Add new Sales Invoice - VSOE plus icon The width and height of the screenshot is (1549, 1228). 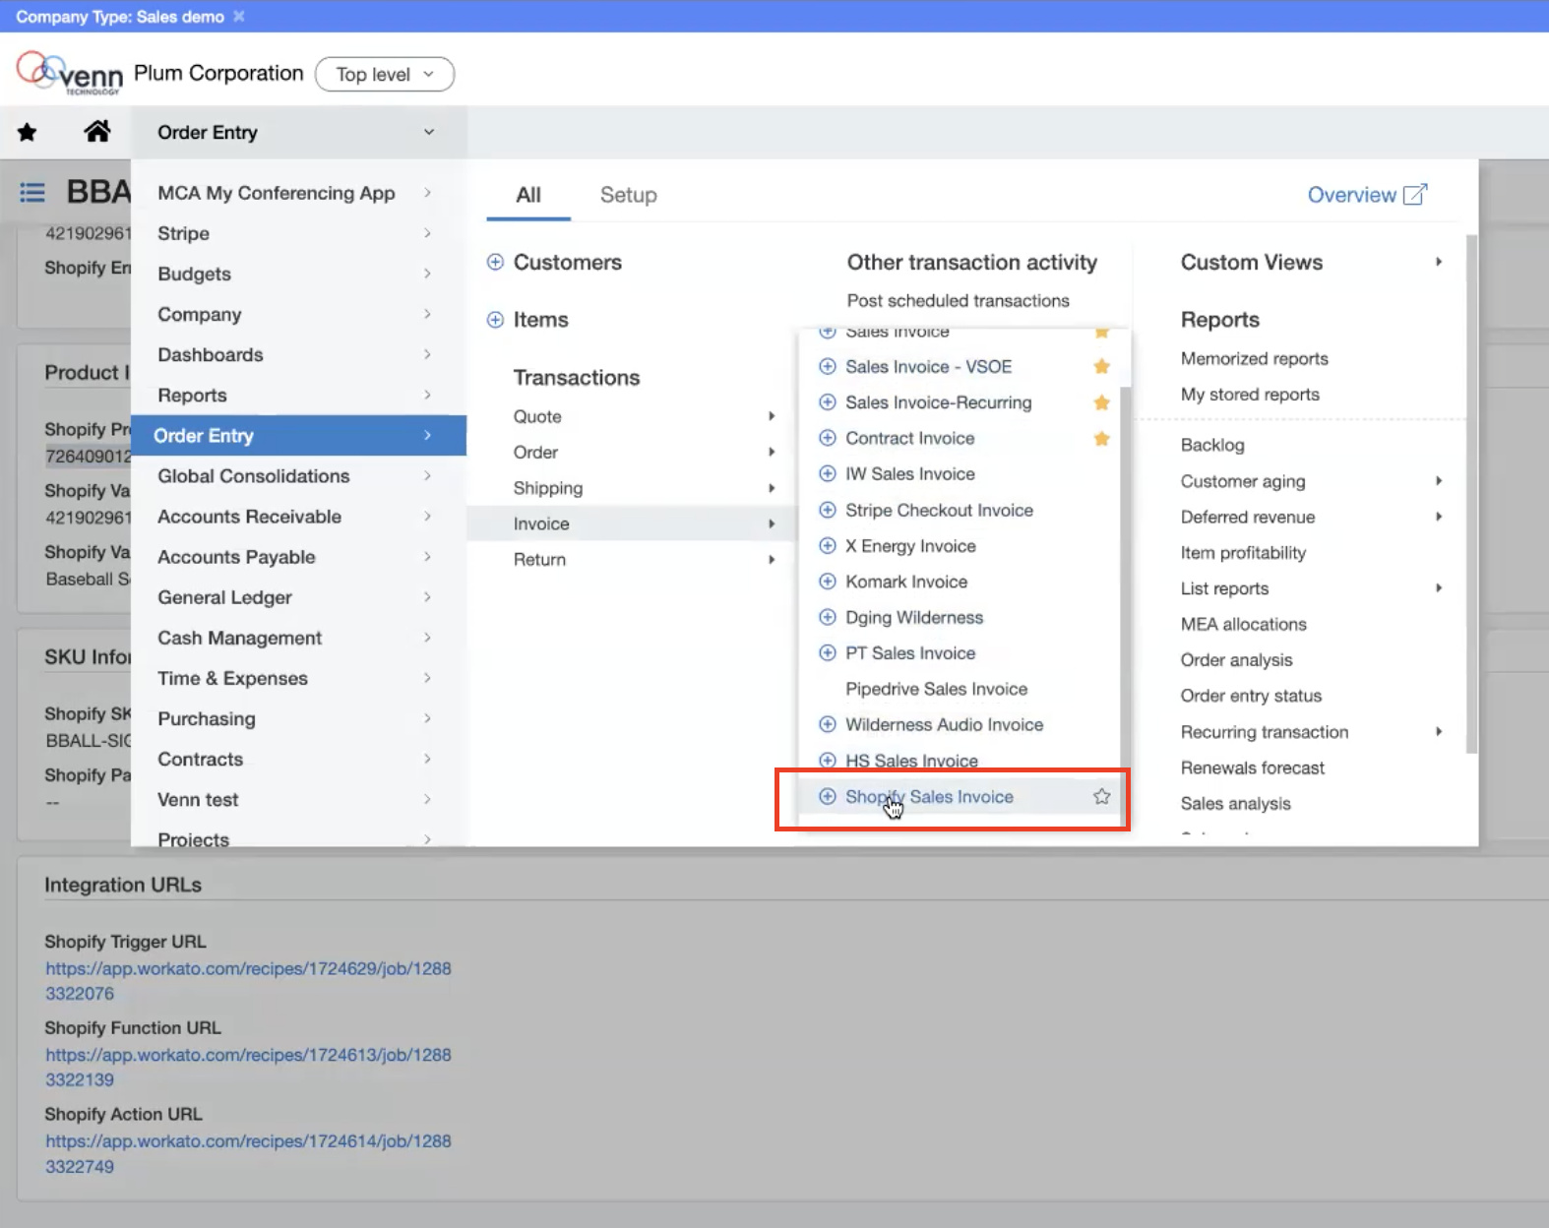[828, 366]
